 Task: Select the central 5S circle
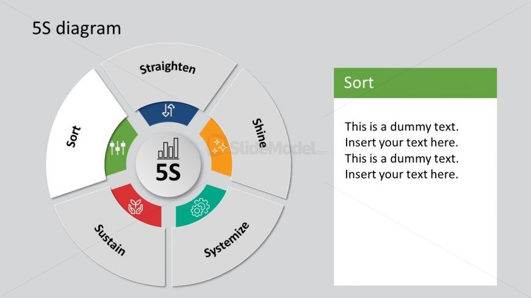[x=168, y=165]
